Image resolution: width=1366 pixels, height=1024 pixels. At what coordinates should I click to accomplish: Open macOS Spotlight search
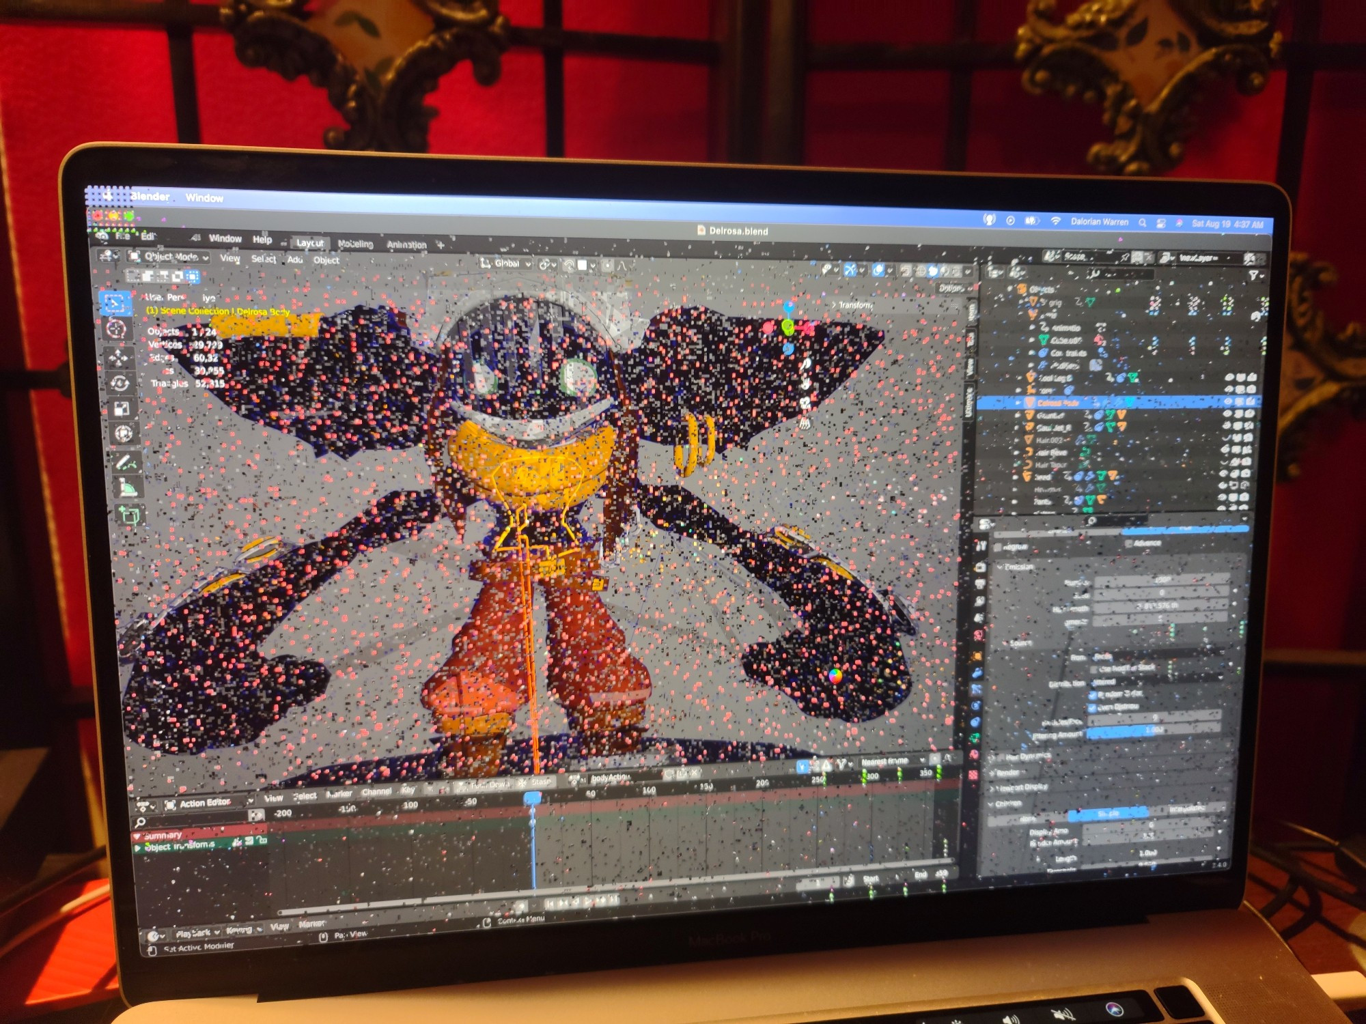click(x=1143, y=223)
